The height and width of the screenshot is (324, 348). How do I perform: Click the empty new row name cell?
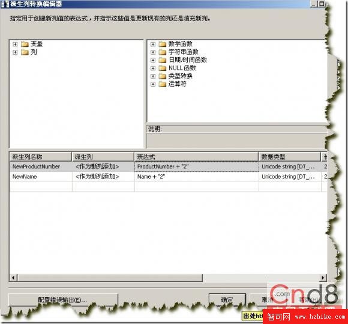(x=41, y=186)
